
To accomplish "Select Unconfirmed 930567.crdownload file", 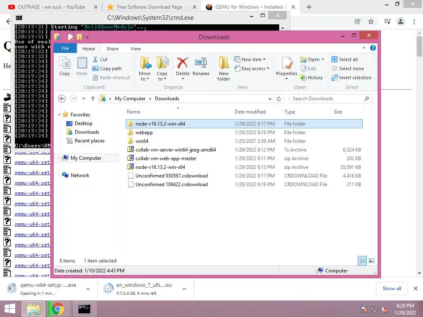I will pyautogui.click(x=244, y=176).
